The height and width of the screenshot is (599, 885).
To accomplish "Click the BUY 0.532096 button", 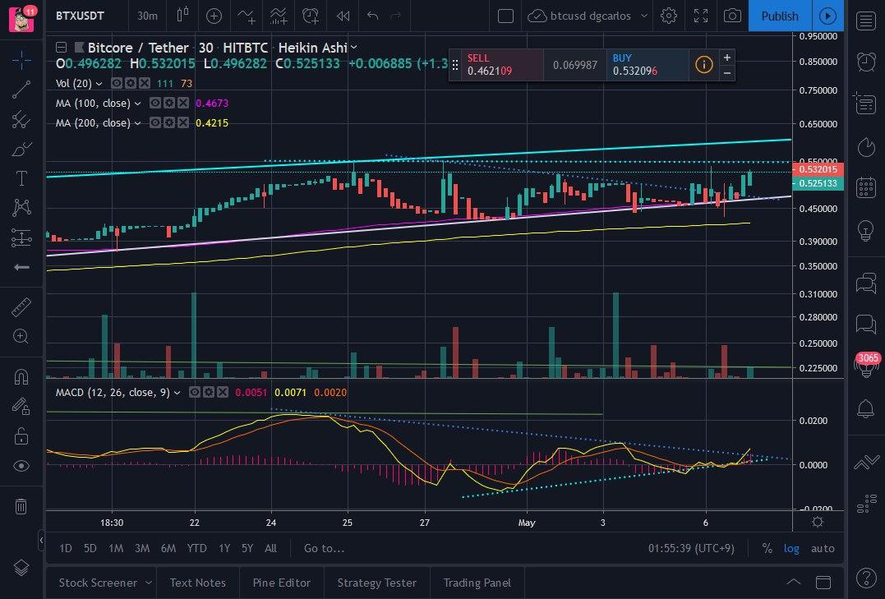I will pyautogui.click(x=648, y=65).
